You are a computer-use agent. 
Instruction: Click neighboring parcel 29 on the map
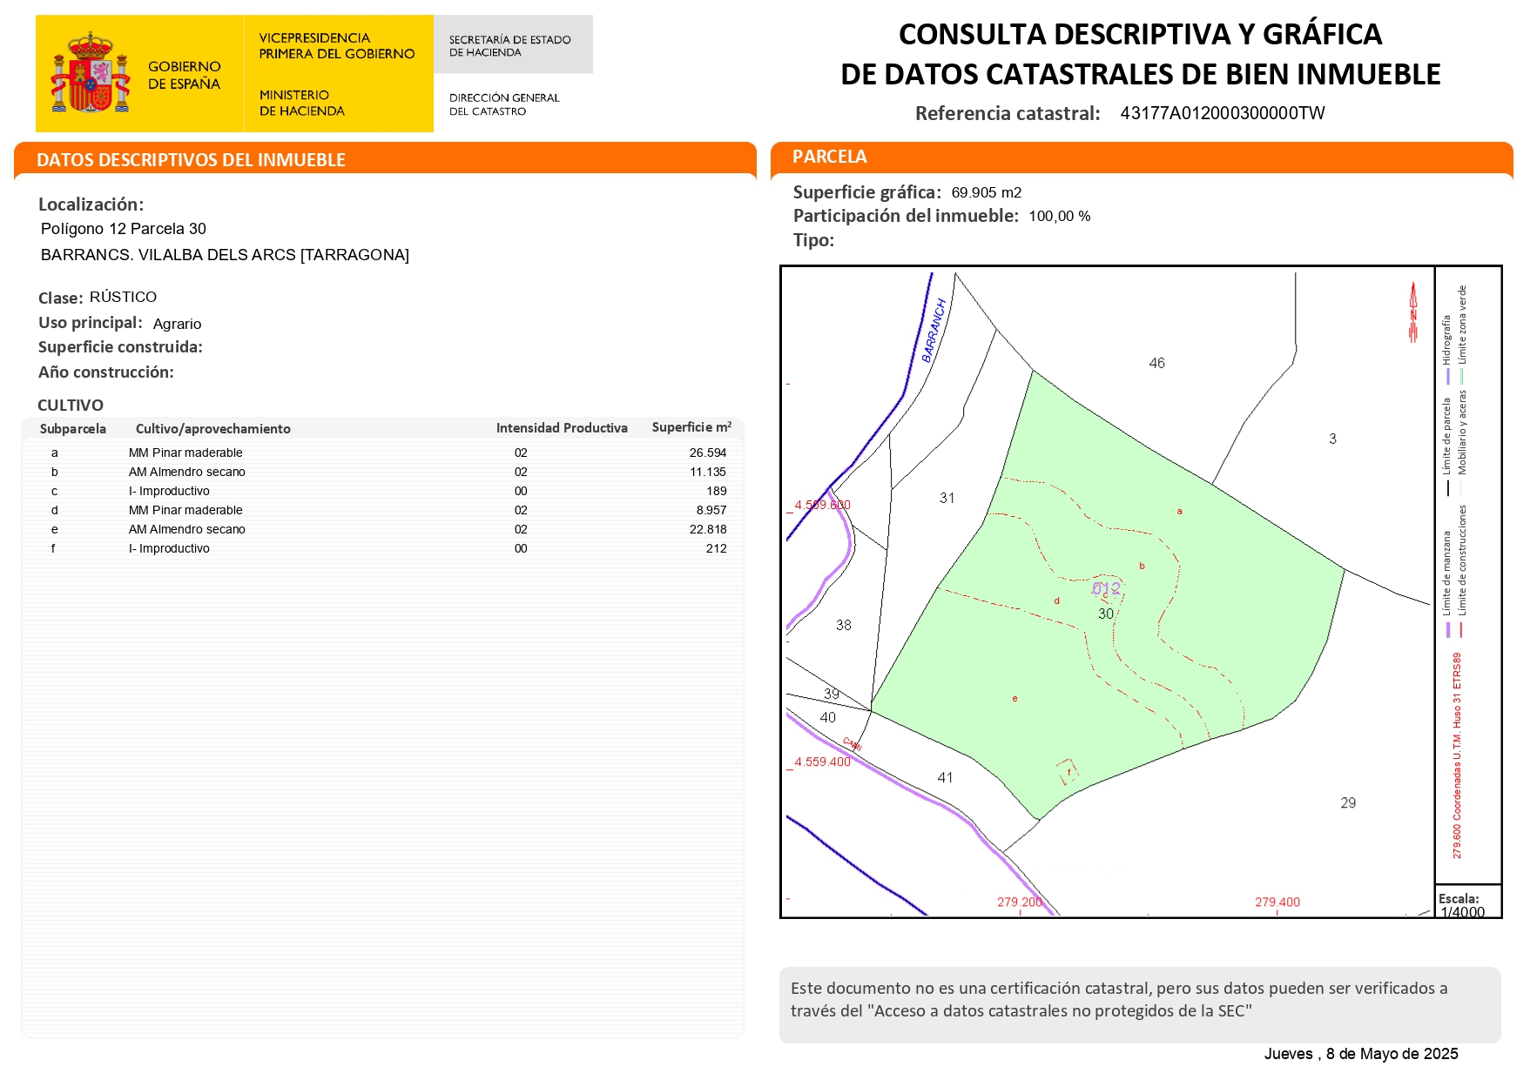point(1347,802)
